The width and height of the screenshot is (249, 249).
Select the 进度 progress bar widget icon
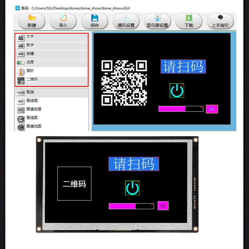click(21, 63)
